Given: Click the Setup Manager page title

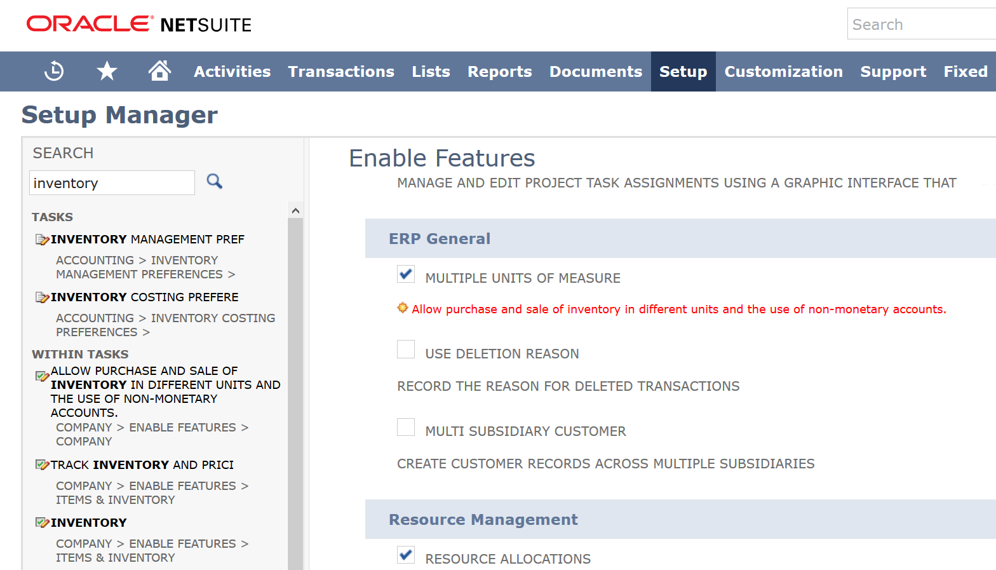Looking at the screenshot, I should pos(119,115).
